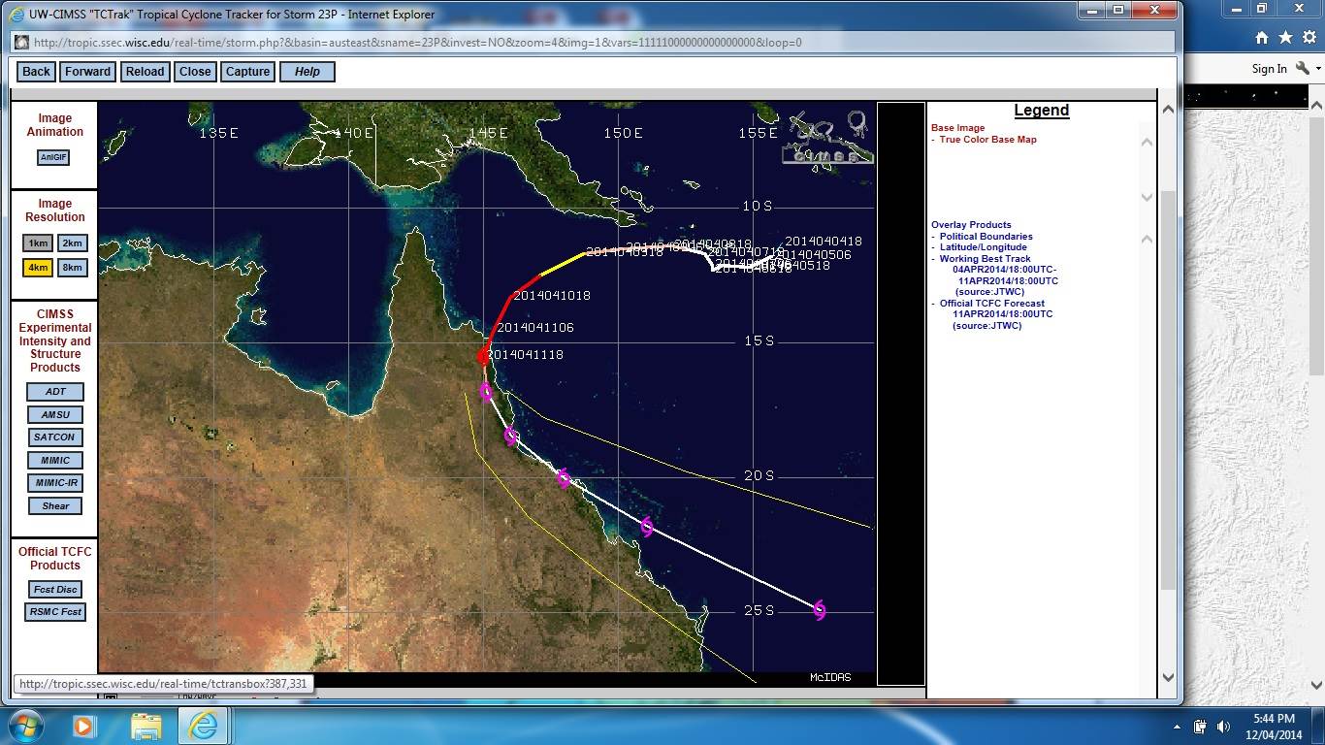Click the AniGIF image animation button
This screenshot has height=745, width=1325.
click(53, 157)
